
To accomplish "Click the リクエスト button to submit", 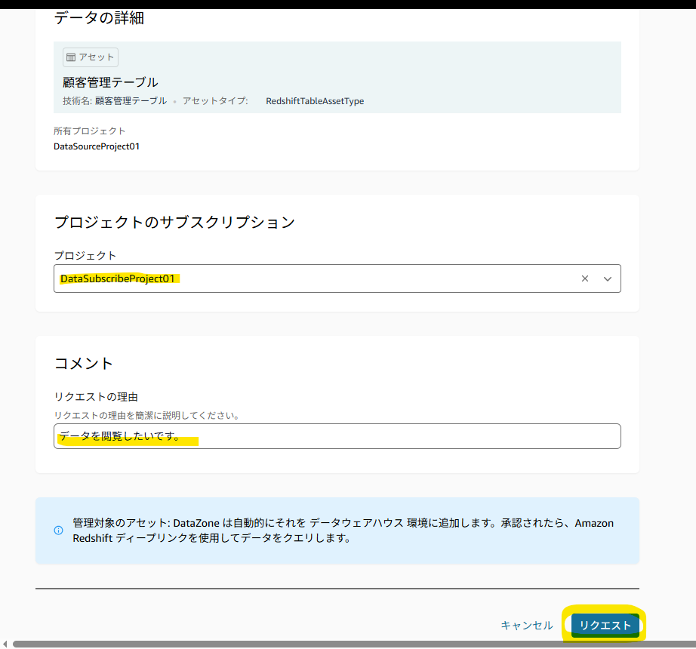I will pyautogui.click(x=604, y=625).
